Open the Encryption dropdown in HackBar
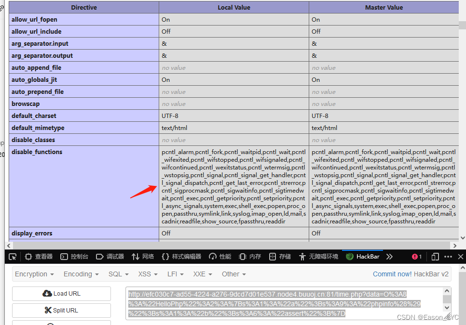Image resolution: width=466 pixels, height=325 pixels. (34, 274)
